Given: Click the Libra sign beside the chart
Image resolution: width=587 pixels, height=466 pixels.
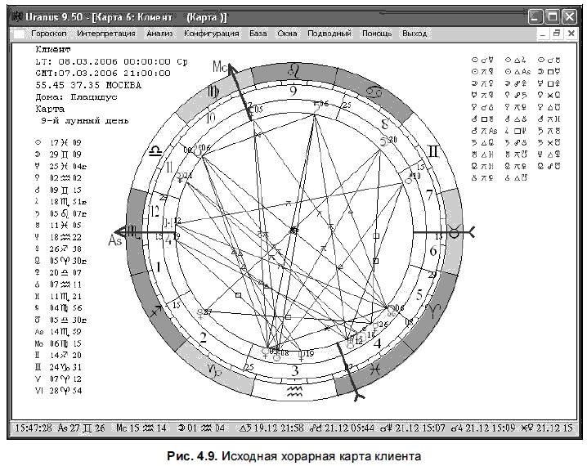Looking at the screenshot, I should (x=155, y=151).
